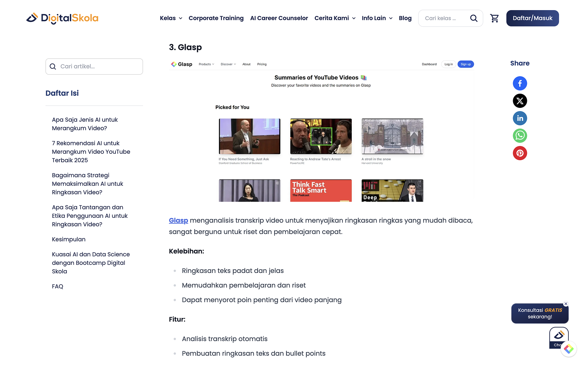Open Corporate Training page
585x365 pixels.
tap(216, 18)
